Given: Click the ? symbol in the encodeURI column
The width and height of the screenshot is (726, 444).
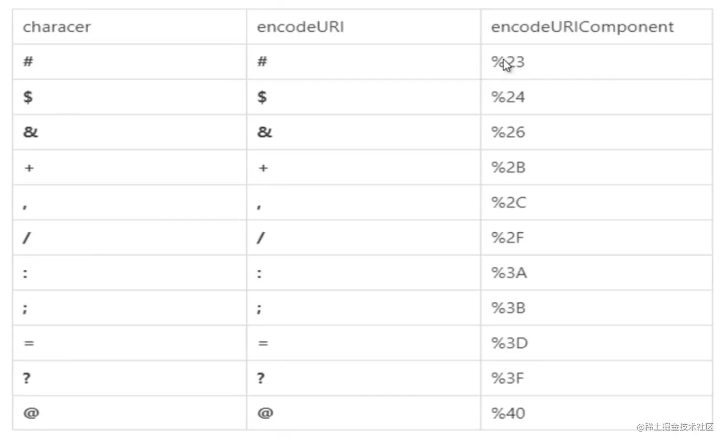Looking at the screenshot, I should pos(261,378).
